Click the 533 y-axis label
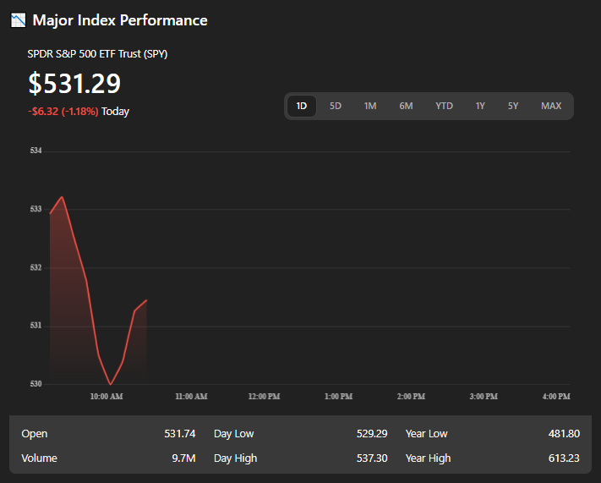 click(x=36, y=209)
